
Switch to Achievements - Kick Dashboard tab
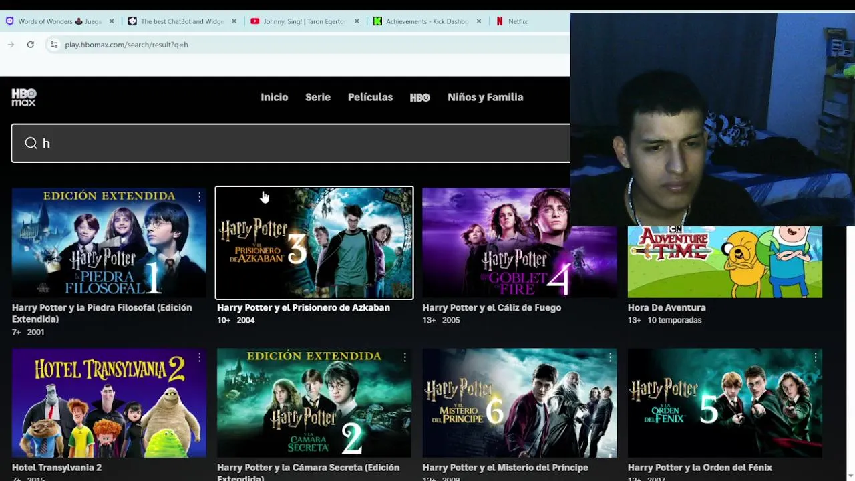(x=427, y=21)
